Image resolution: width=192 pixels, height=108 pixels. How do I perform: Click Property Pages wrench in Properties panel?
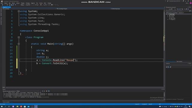(x=170, y=67)
